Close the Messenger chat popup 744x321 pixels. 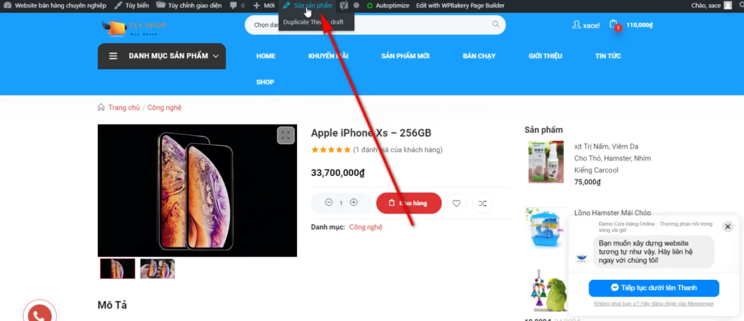(728, 226)
